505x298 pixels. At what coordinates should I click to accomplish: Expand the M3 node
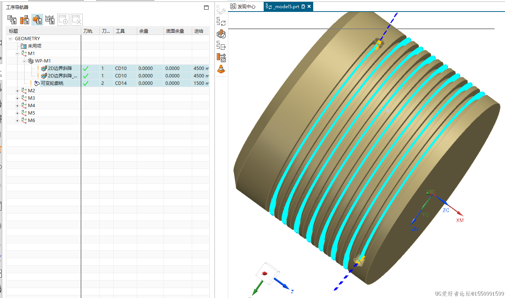click(17, 98)
